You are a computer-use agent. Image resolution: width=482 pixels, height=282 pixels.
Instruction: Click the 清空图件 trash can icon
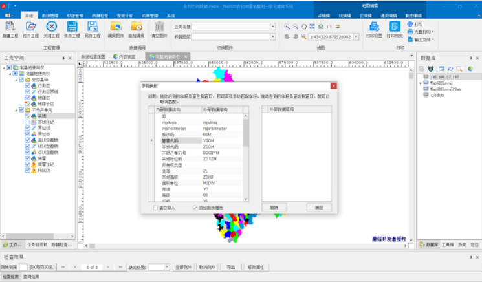point(159,28)
